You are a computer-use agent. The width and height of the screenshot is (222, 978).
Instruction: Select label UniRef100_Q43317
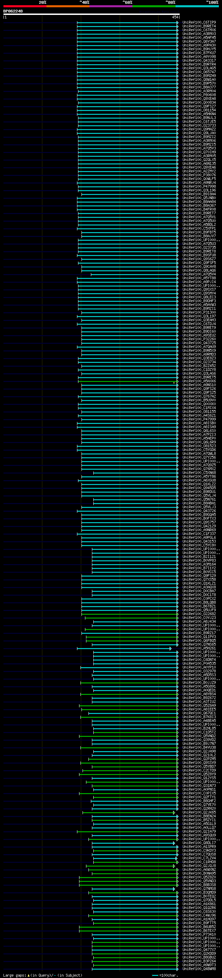click(199, 60)
